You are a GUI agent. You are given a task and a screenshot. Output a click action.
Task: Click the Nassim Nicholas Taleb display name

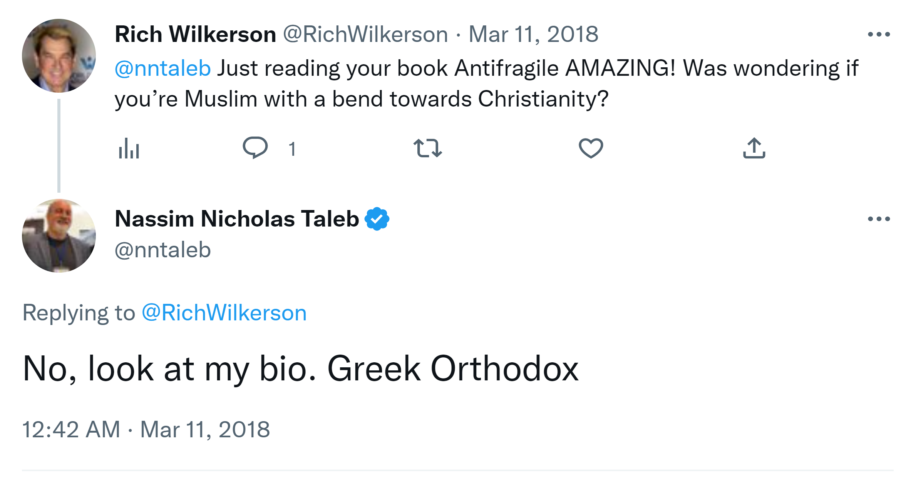[x=237, y=219]
